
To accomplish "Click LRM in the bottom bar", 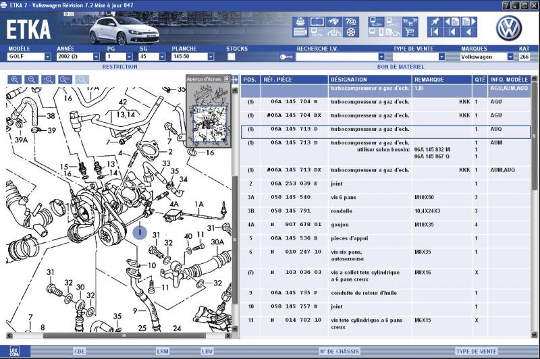I will click(x=163, y=352).
